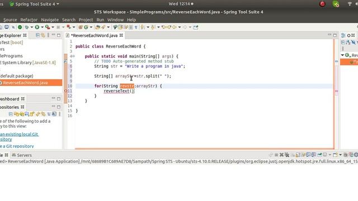Open dropdown next to Next Annotation icon
This screenshot has height=201, width=358.
[x=148, y=27]
